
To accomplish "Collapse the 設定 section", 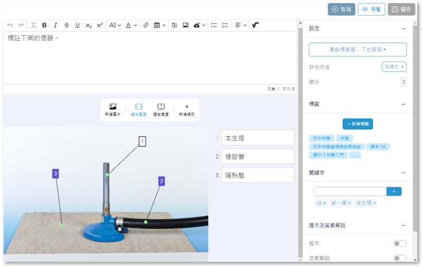I will (x=403, y=28).
